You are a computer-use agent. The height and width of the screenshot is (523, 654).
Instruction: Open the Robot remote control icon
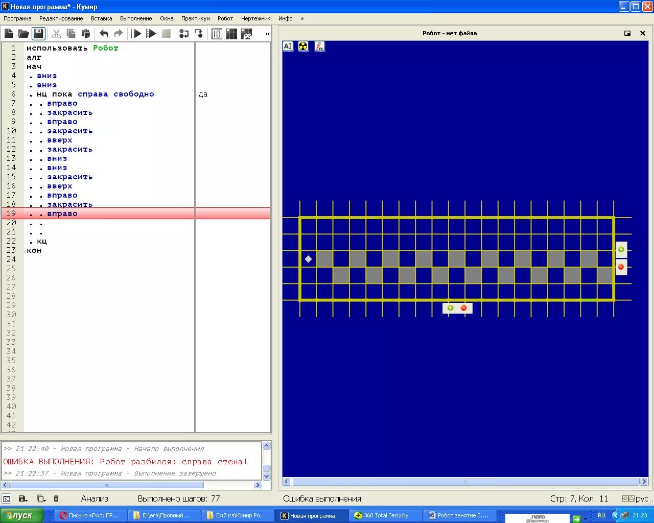coord(246,34)
